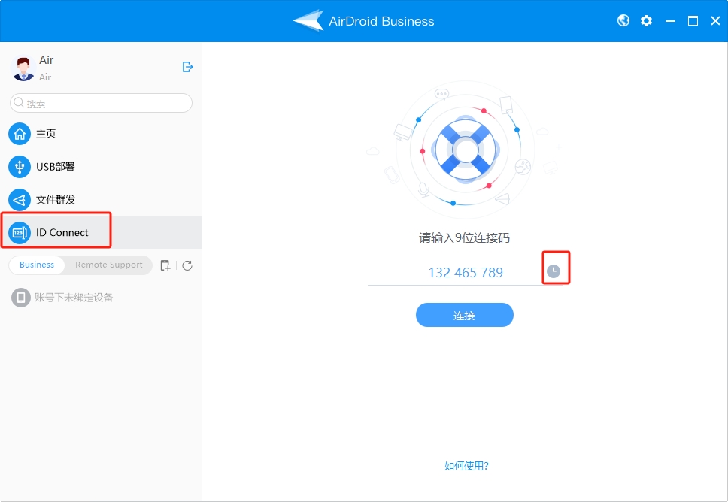Click the AirDroid Business paper plane logo
Viewport: 728px width, 502px height.
(x=308, y=20)
